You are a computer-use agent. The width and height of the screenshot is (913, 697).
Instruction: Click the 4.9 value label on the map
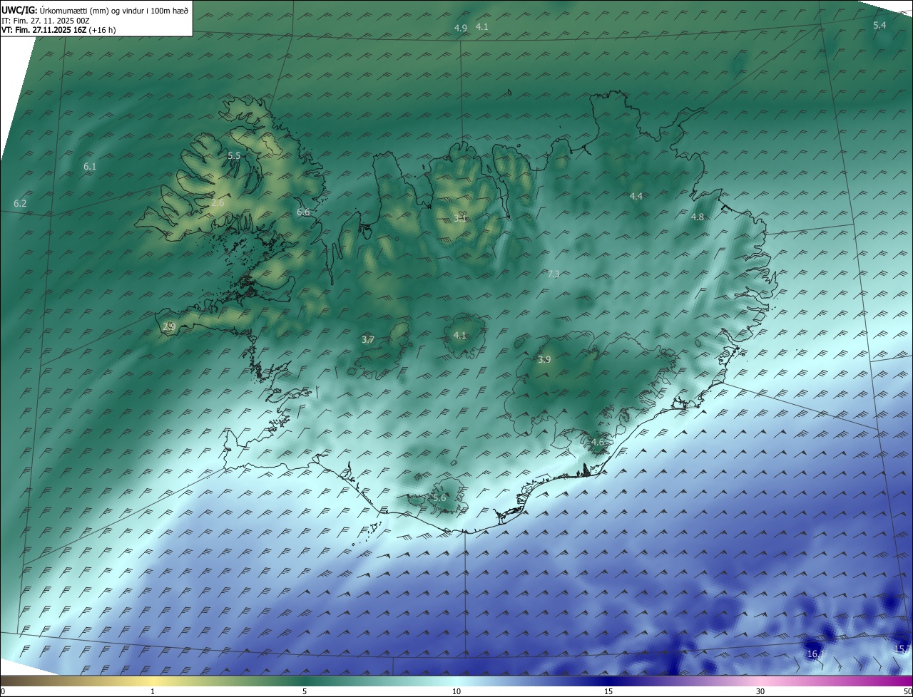click(x=460, y=28)
